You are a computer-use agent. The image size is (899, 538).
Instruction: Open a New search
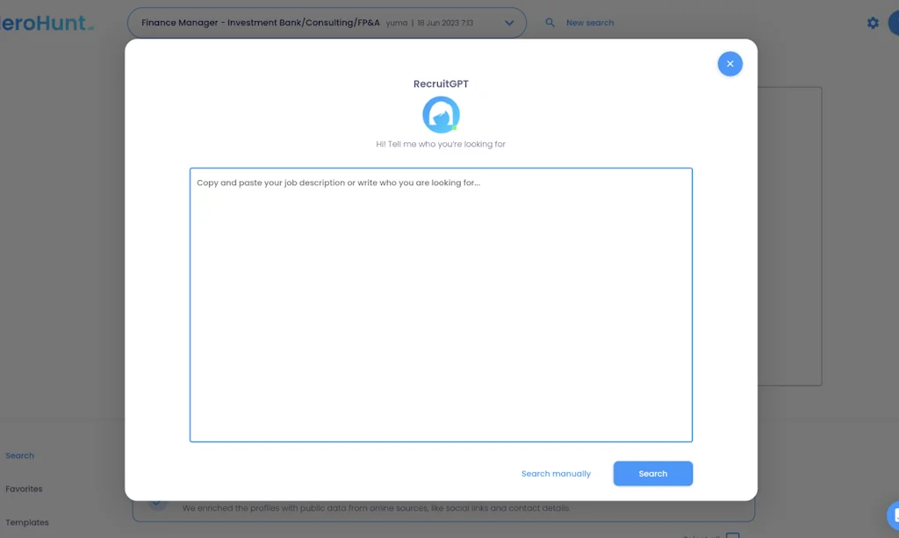click(589, 22)
